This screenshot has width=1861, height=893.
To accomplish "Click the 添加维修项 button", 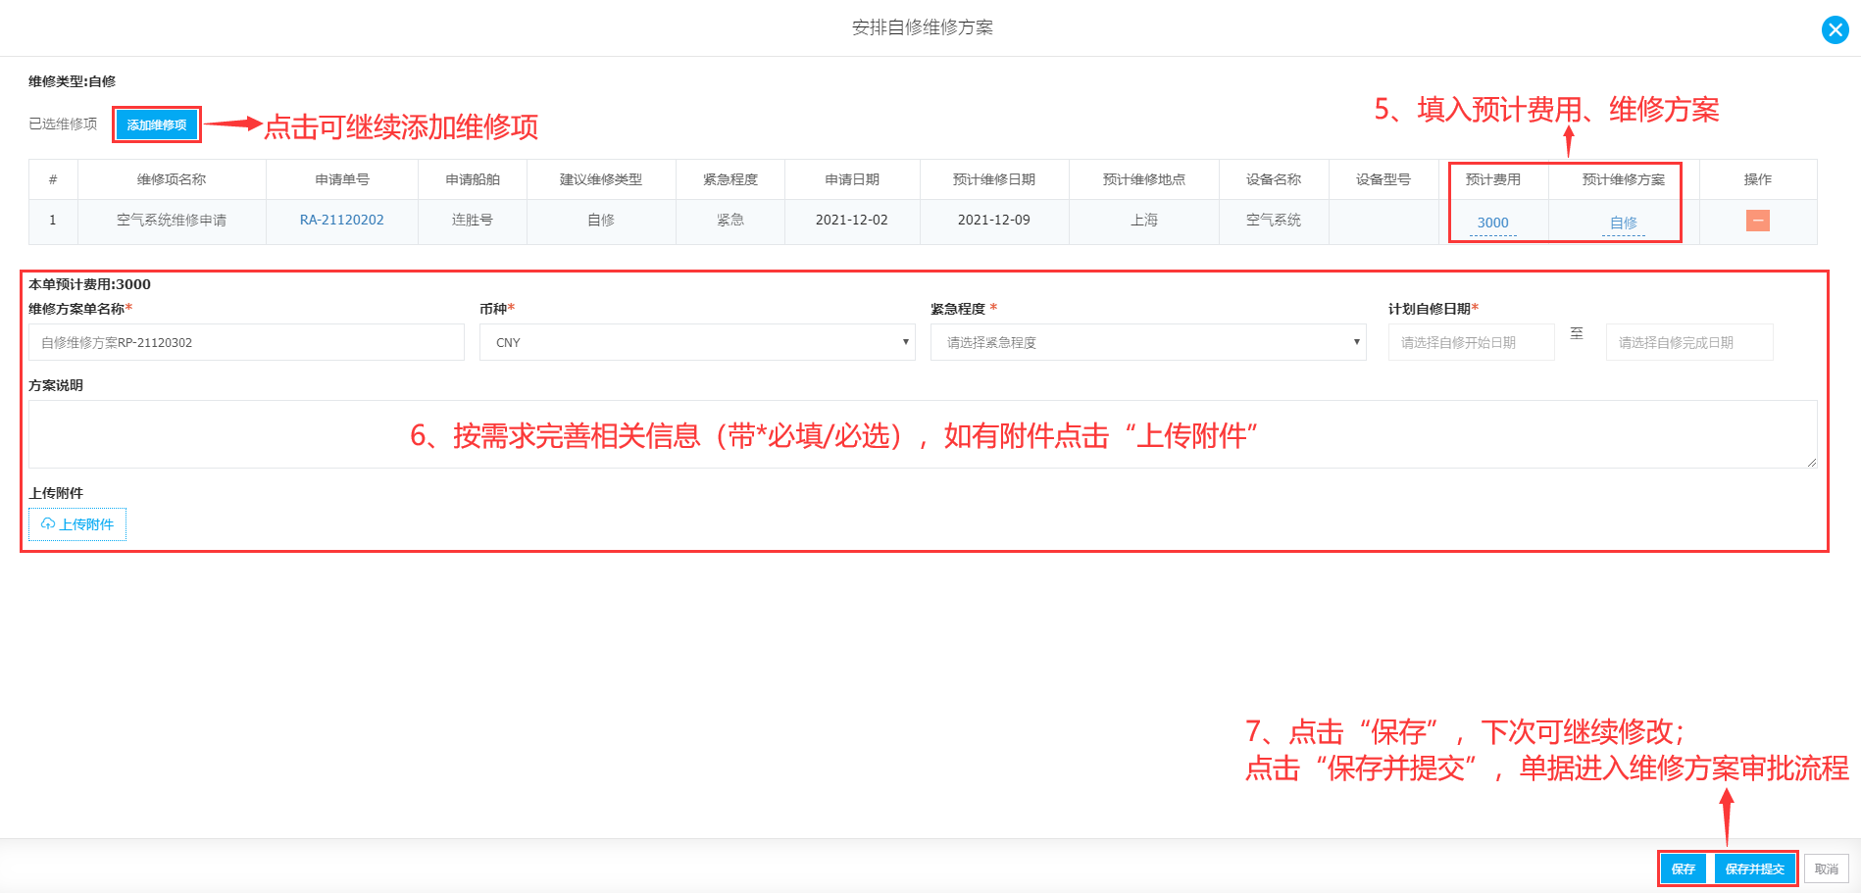I will tap(157, 124).
